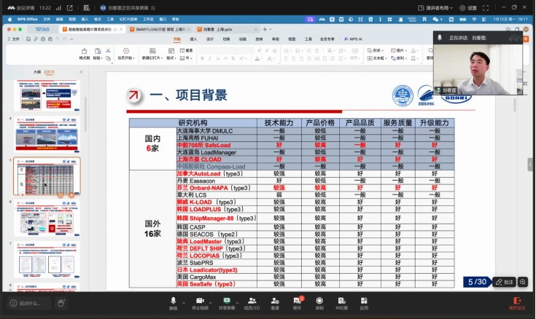This screenshot has width=536, height=319.
Task: Mute the microphone in meeting toolbar
Action: coord(174,302)
